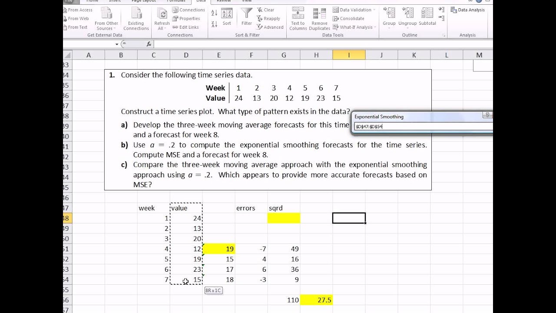Click help button in Exponential Smoothing dialog
The image size is (556, 313).
point(487,115)
